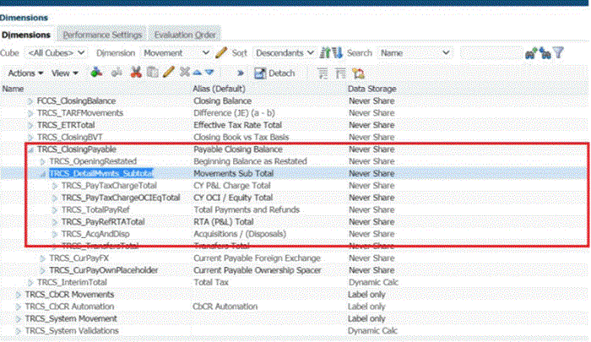Open the Sort dropdown showing Descendants
This screenshot has height=342, width=591.
[x=285, y=53]
